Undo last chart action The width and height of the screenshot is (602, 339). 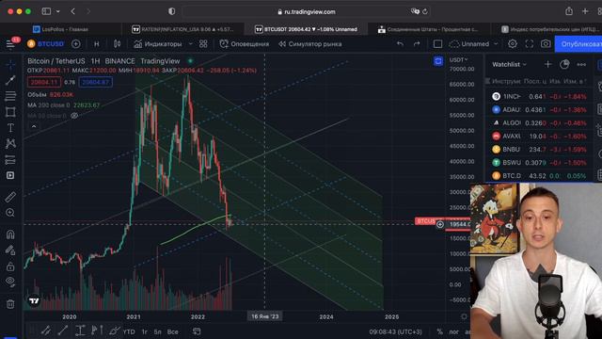coord(400,44)
